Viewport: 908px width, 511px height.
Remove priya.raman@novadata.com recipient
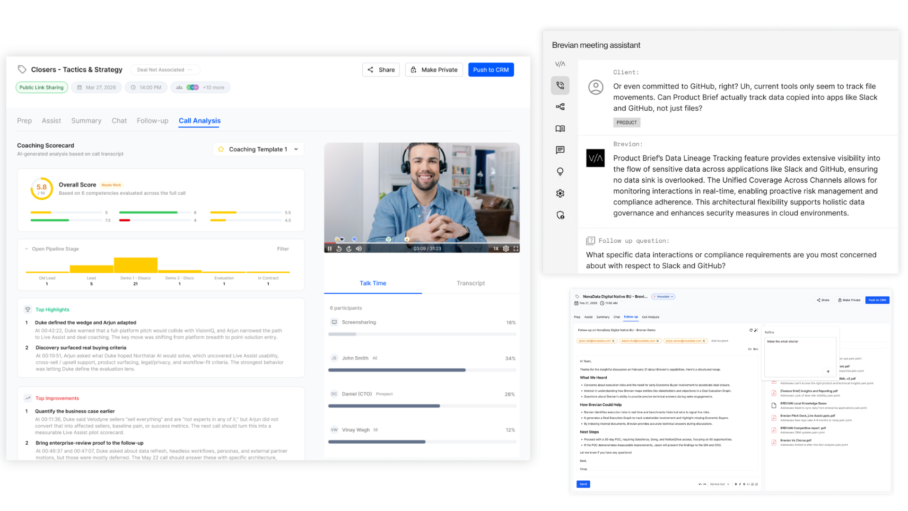704,341
